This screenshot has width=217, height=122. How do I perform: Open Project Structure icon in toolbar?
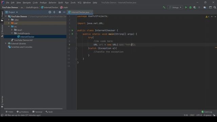click(205, 7)
